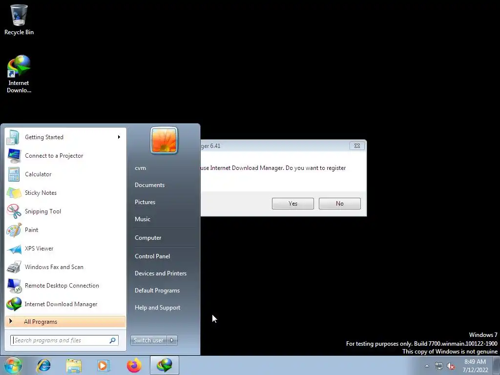Click the Remote Desktop Connection text label
The height and width of the screenshot is (375, 500).
(x=62, y=286)
